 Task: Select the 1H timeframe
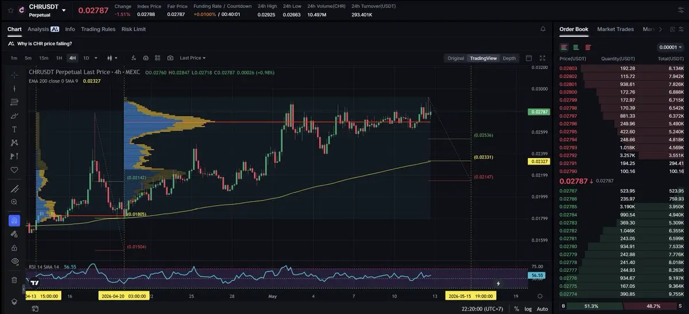pyautogui.click(x=59, y=58)
